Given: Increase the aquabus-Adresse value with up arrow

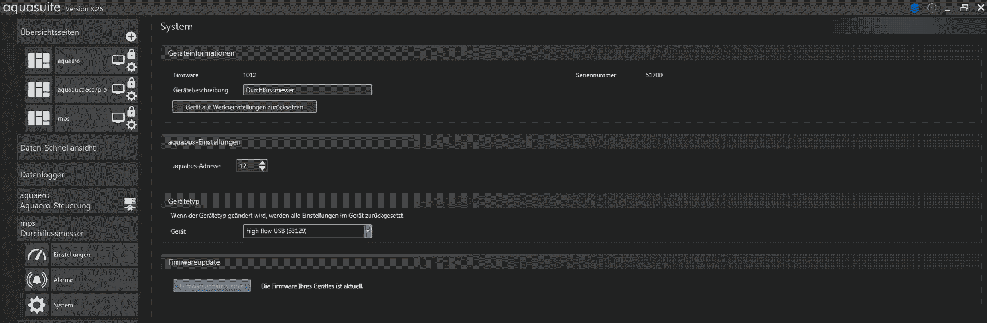Looking at the screenshot, I should click(263, 163).
